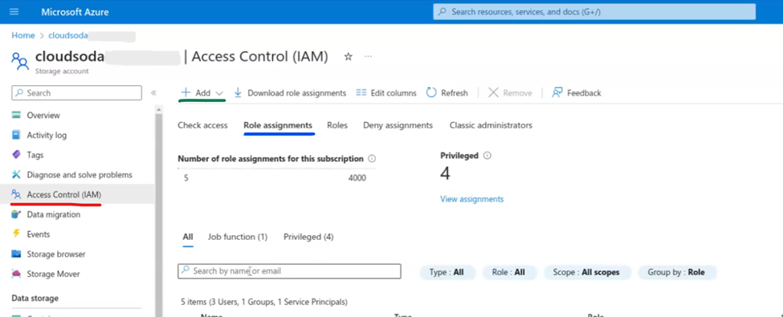This screenshot has height=317, width=783.
Task: Open the Role : All filter
Action: pyautogui.click(x=509, y=272)
